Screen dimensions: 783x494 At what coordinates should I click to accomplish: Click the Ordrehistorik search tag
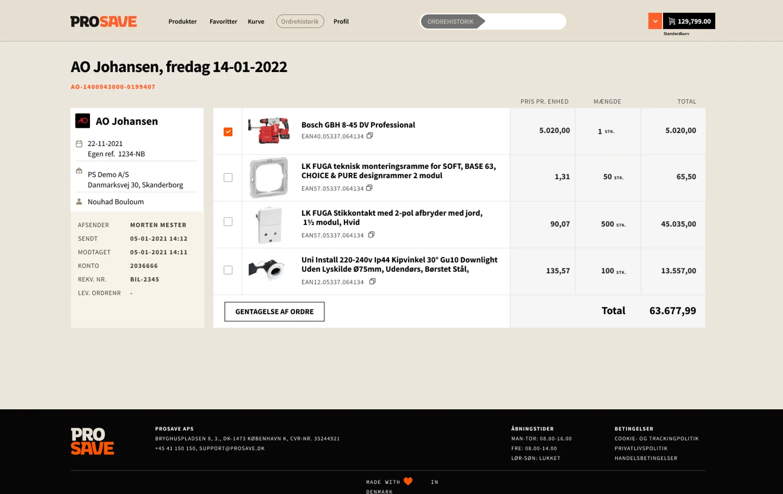pos(452,22)
